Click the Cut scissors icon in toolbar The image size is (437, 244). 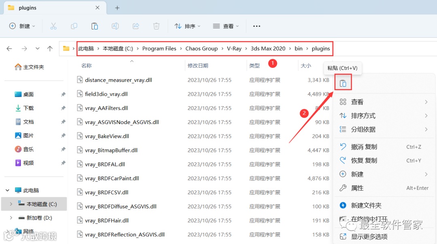pyautogui.click(x=53, y=26)
